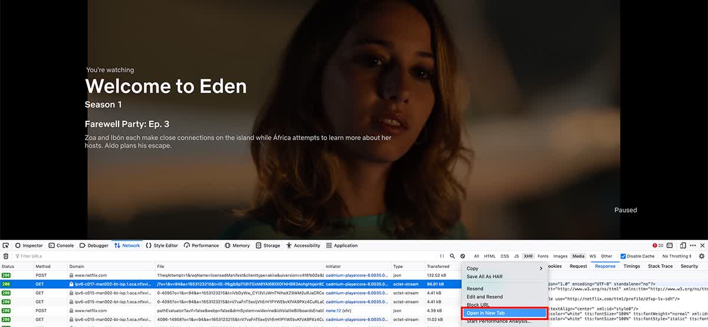Toggle the Images request filter

pyautogui.click(x=560, y=256)
